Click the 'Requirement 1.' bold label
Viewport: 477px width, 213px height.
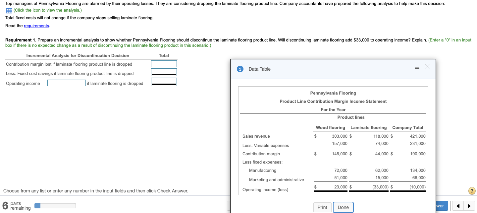tap(21, 40)
